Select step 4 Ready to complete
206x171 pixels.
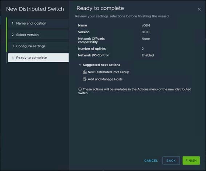38,57
